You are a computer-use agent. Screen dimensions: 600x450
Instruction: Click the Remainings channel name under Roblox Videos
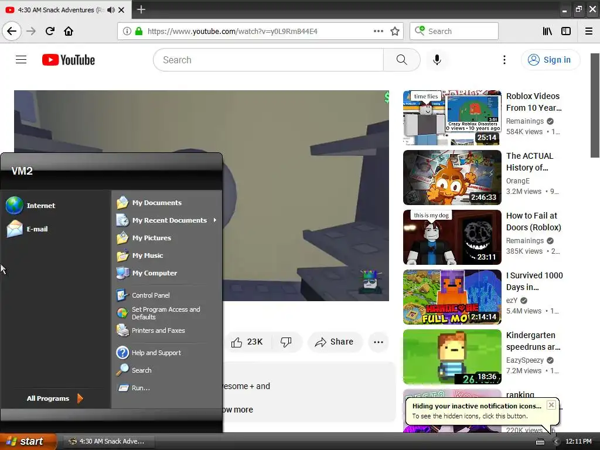click(524, 121)
